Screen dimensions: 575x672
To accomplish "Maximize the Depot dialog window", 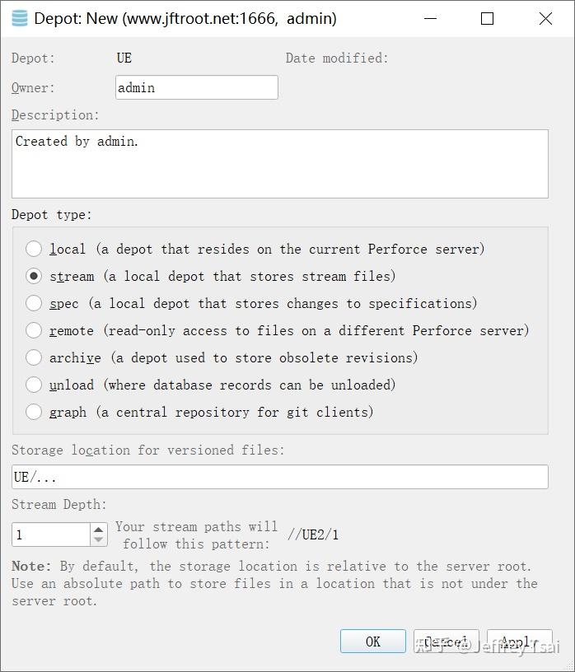I will point(488,18).
